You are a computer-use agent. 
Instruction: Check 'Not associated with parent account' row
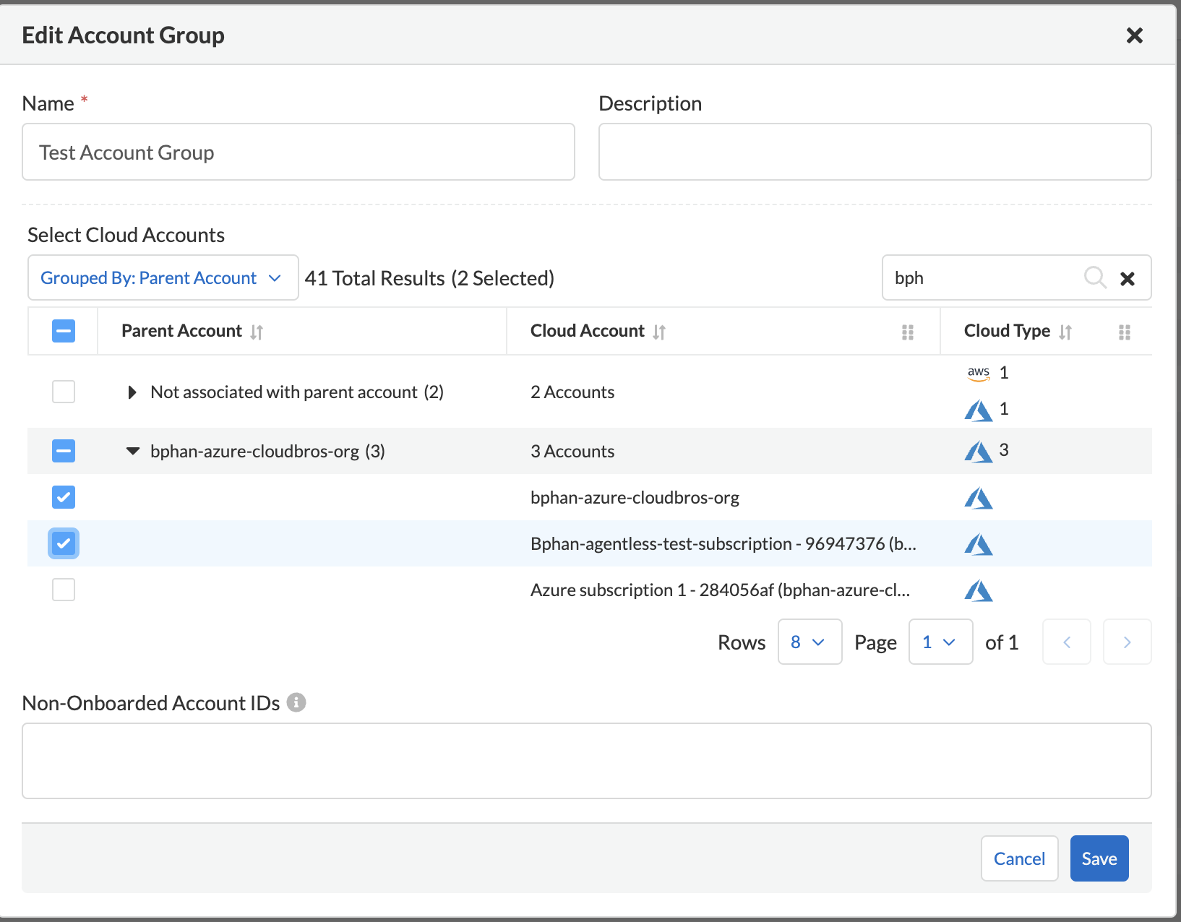64,392
